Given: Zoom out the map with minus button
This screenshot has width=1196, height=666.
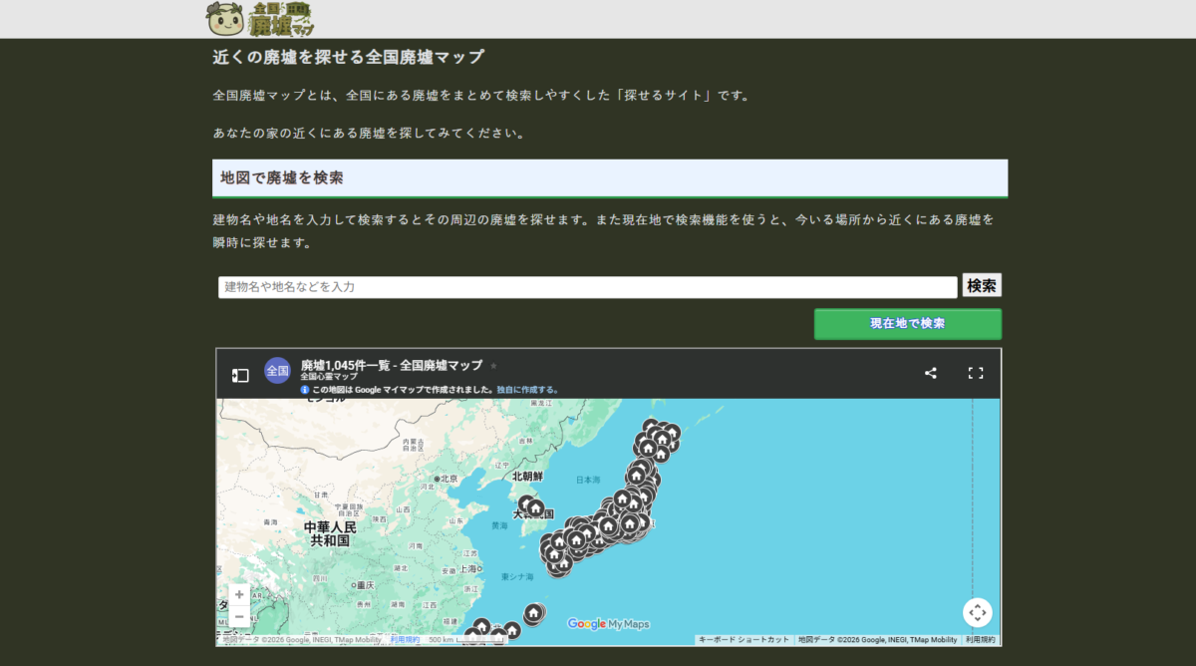Looking at the screenshot, I should click(239, 616).
